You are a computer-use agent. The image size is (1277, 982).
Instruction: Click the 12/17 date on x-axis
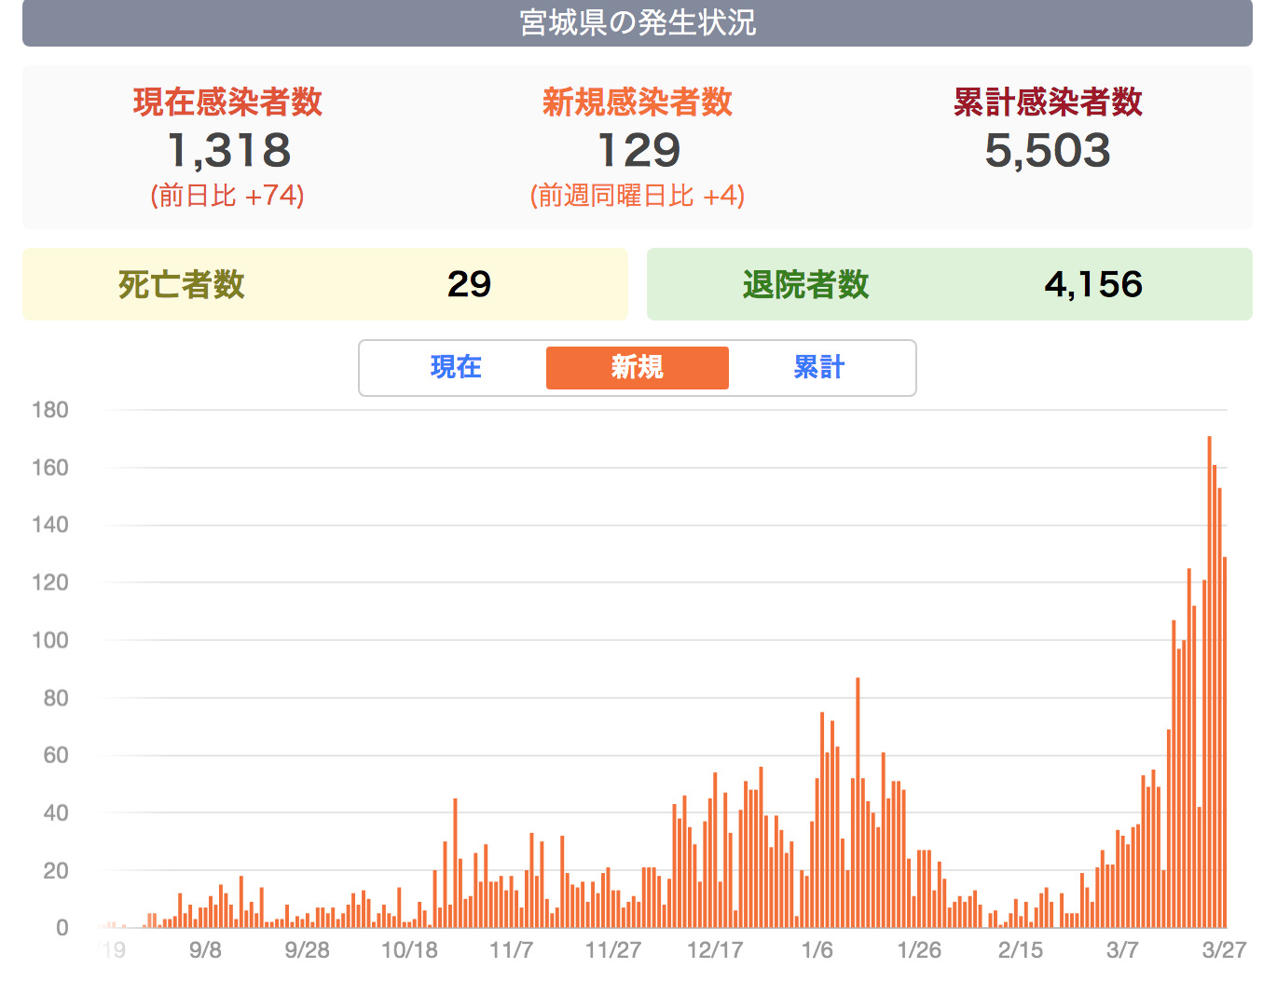click(x=714, y=949)
